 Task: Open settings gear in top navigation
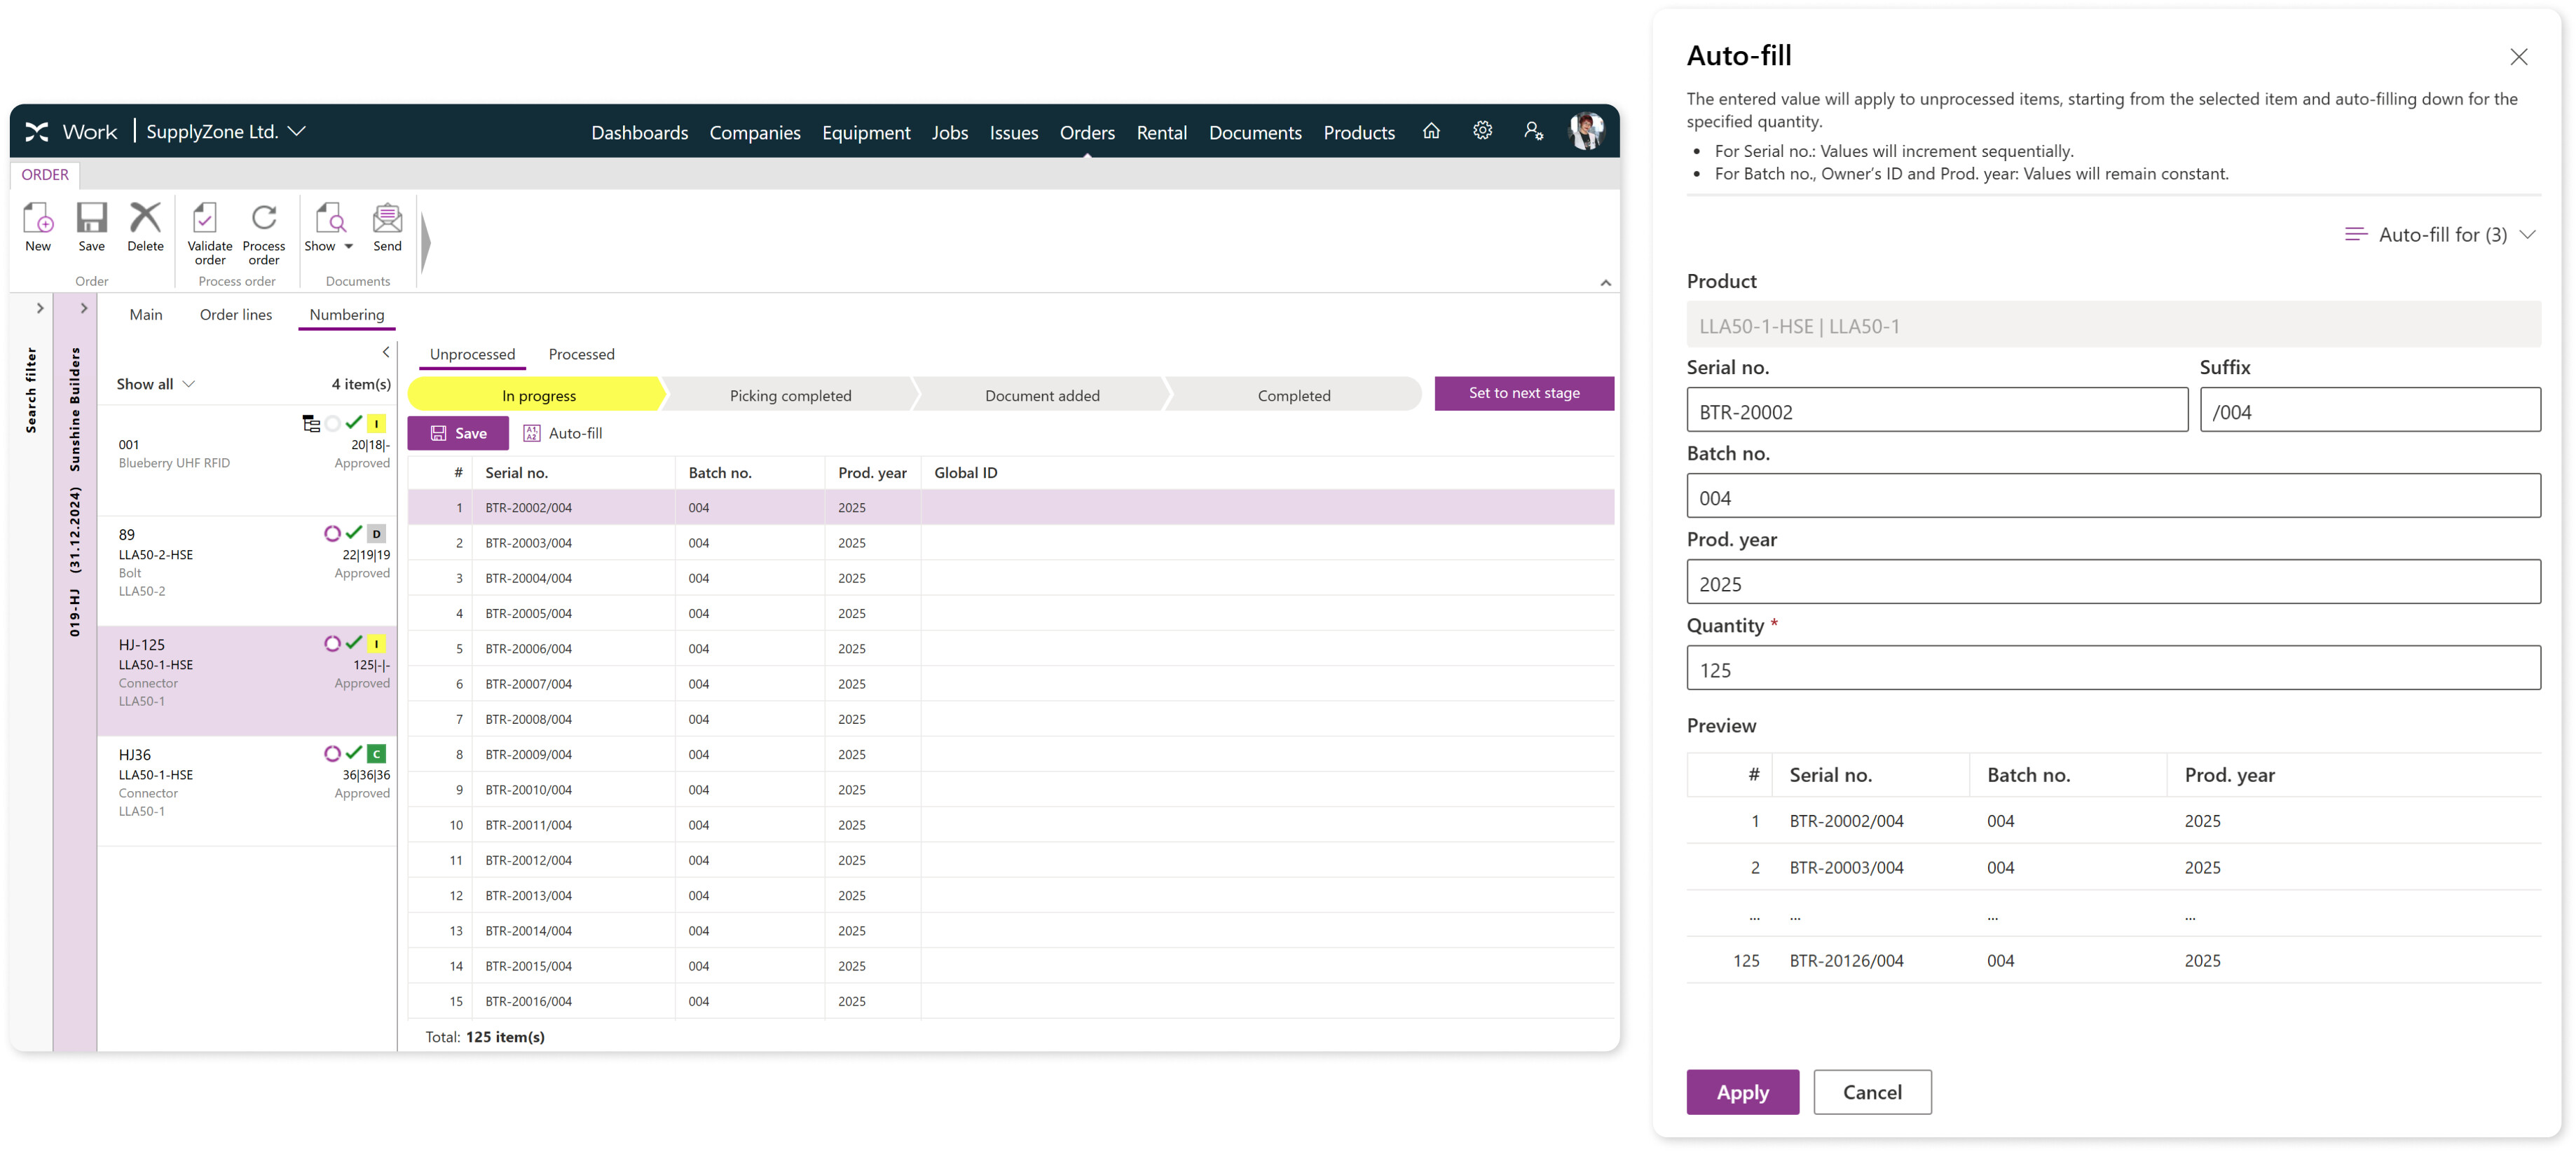tap(1482, 131)
